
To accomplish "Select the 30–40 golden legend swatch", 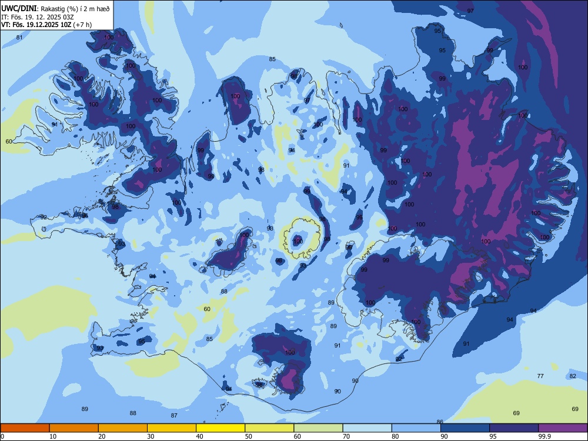I will coord(172,428).
